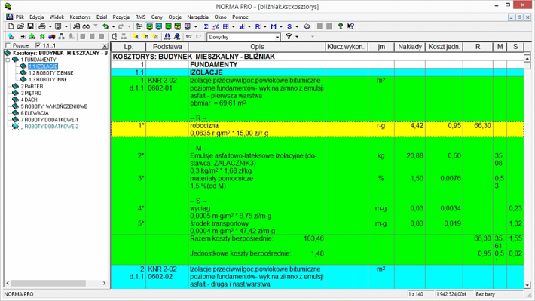The width and height of the screenshot is (535, 301).
Task: Click the percent markup icon
Action: pos(216,26)
